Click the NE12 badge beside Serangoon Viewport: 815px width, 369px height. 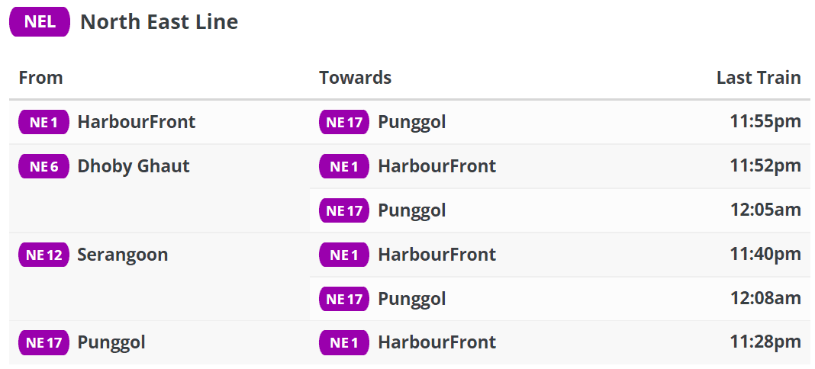(43, 255)
